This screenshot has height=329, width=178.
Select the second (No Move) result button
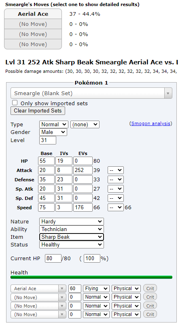tap(33, 34)
